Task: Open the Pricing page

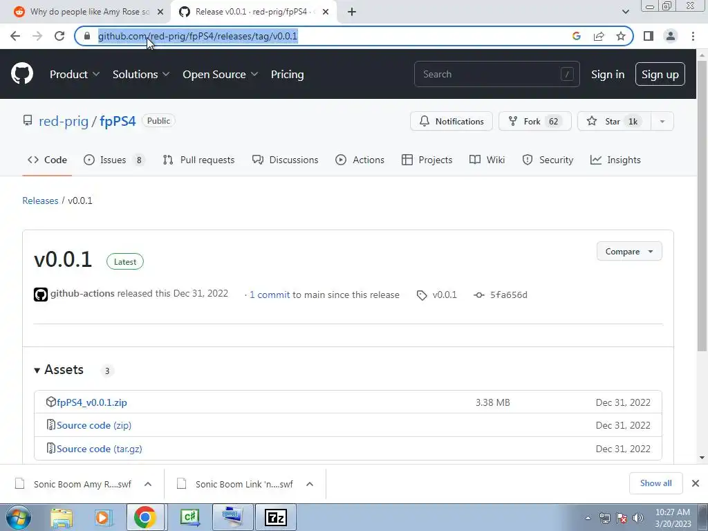Action: [x=287, y=75]
